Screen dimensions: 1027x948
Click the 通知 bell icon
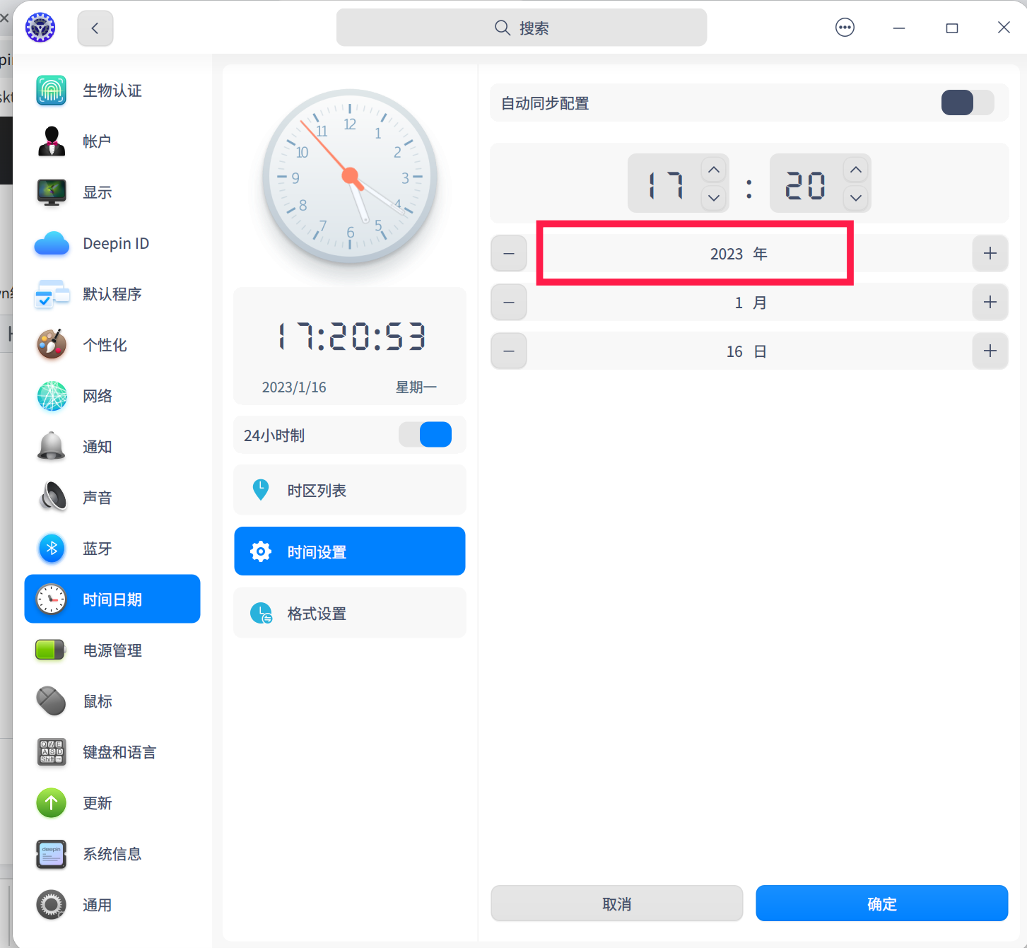[52, 447]
